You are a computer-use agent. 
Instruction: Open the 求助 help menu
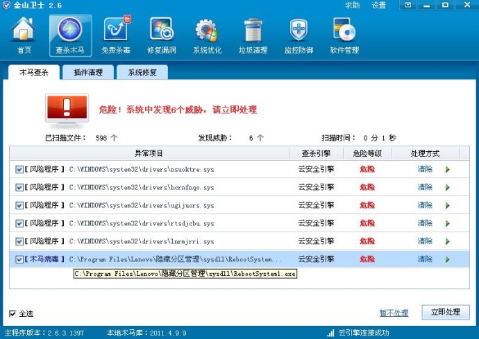pyautogui.click(x=352, y=5)
